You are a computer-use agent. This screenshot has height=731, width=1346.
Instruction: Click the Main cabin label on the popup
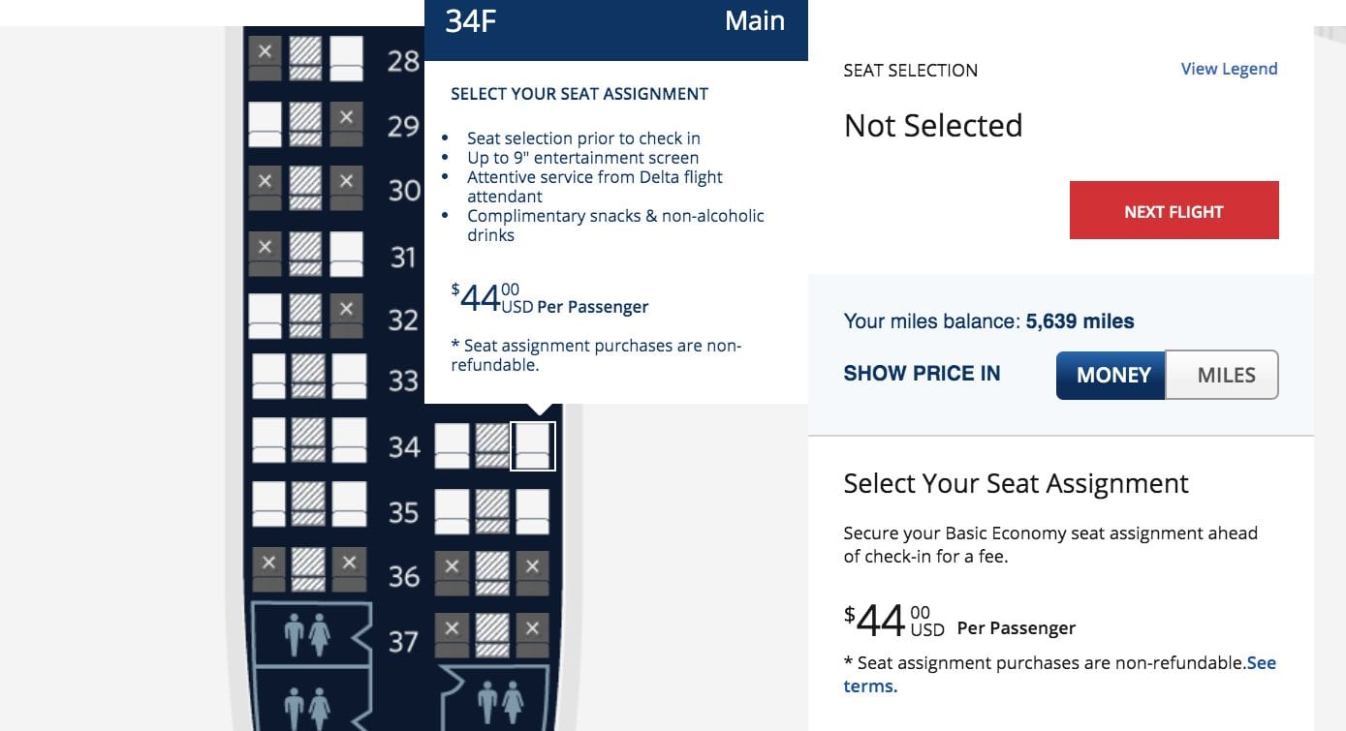coord(754,20)
